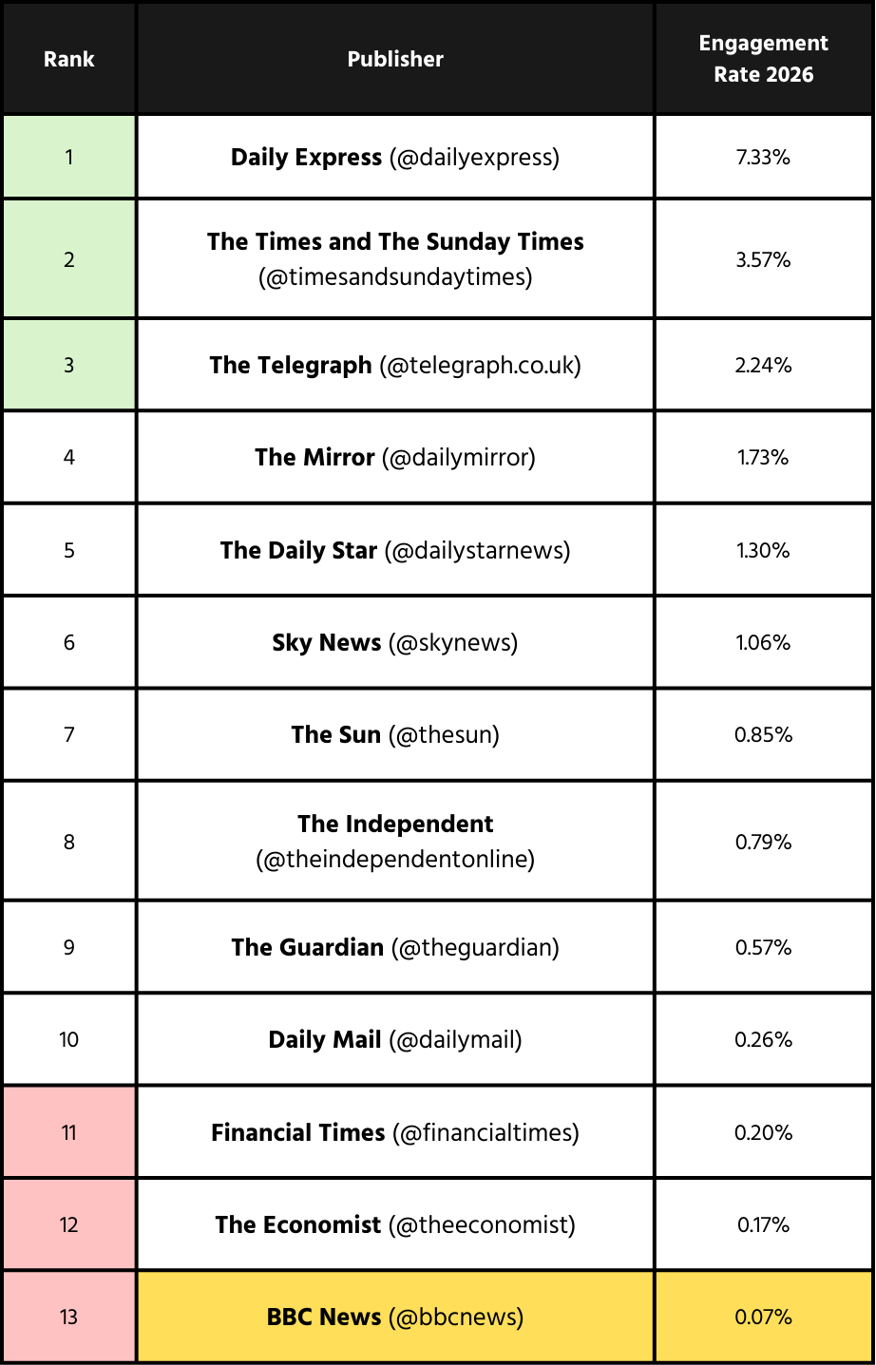Click the 7.33% engagement rate value
Screen dimensions: 876x1365
(763, 158)
